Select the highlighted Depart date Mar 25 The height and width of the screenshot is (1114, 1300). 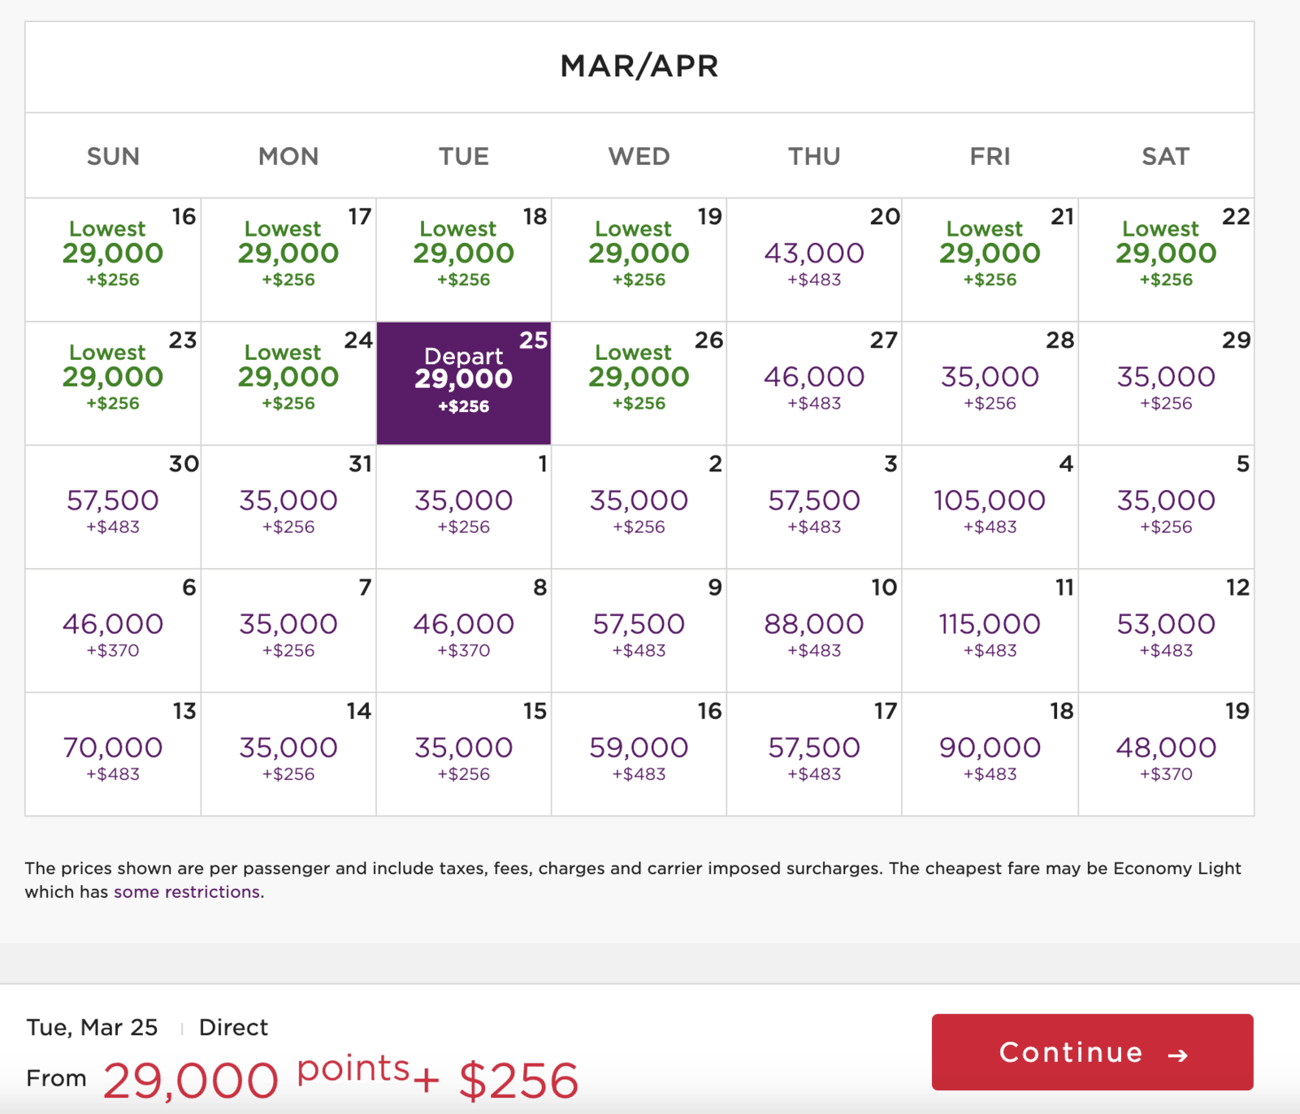point(463,380)
